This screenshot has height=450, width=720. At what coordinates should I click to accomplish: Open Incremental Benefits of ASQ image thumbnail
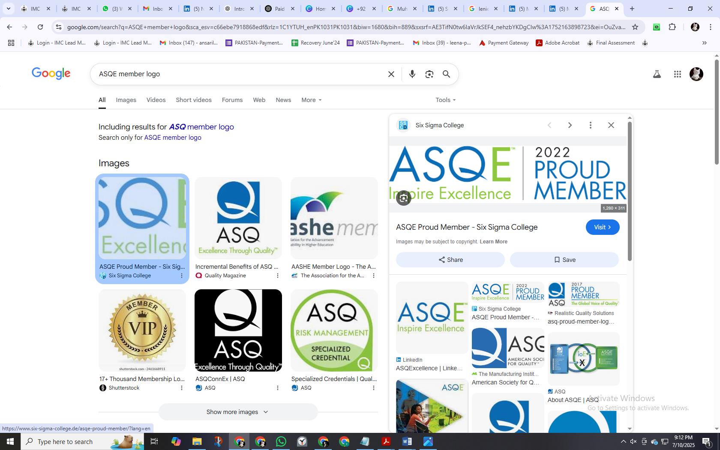point(238,218)
